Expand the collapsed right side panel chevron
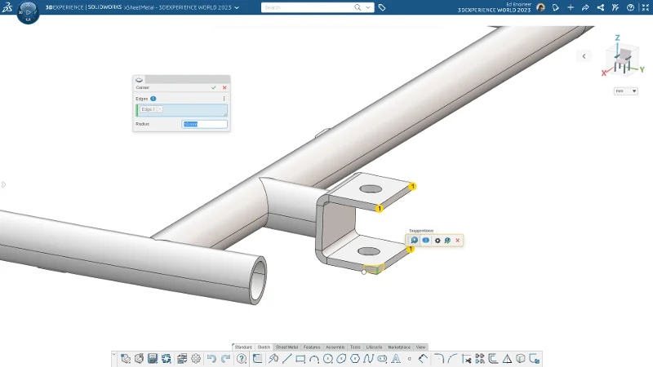The height and width of the screenshot is (367, 653). tap(584, 56)
